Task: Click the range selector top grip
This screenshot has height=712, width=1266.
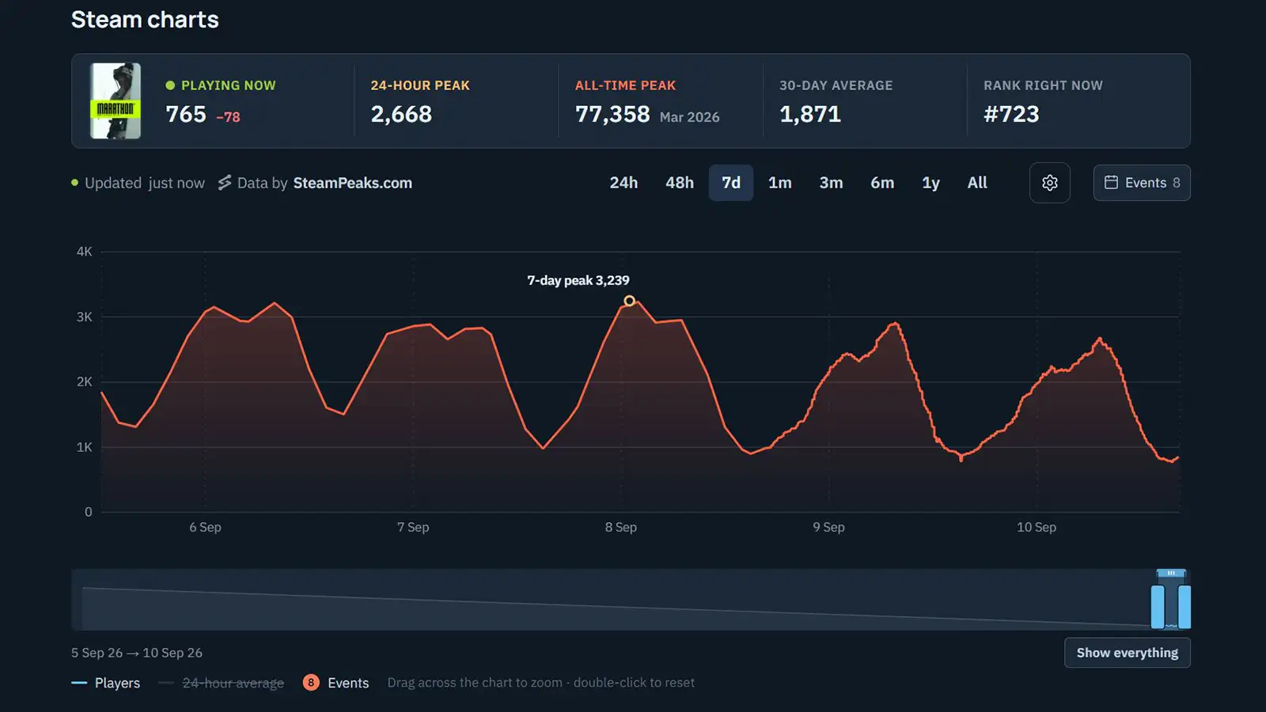Action: point(1171,574)
